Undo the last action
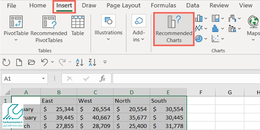260x130 pixels. (x=45, y=62)
